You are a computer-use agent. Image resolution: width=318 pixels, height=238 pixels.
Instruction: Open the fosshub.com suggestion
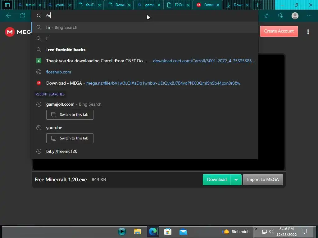click(x=145, y=72)
